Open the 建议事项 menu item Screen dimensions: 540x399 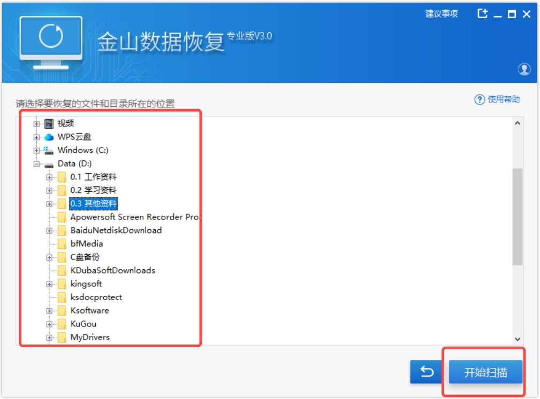pyautogui.click(x=442, y=14)
